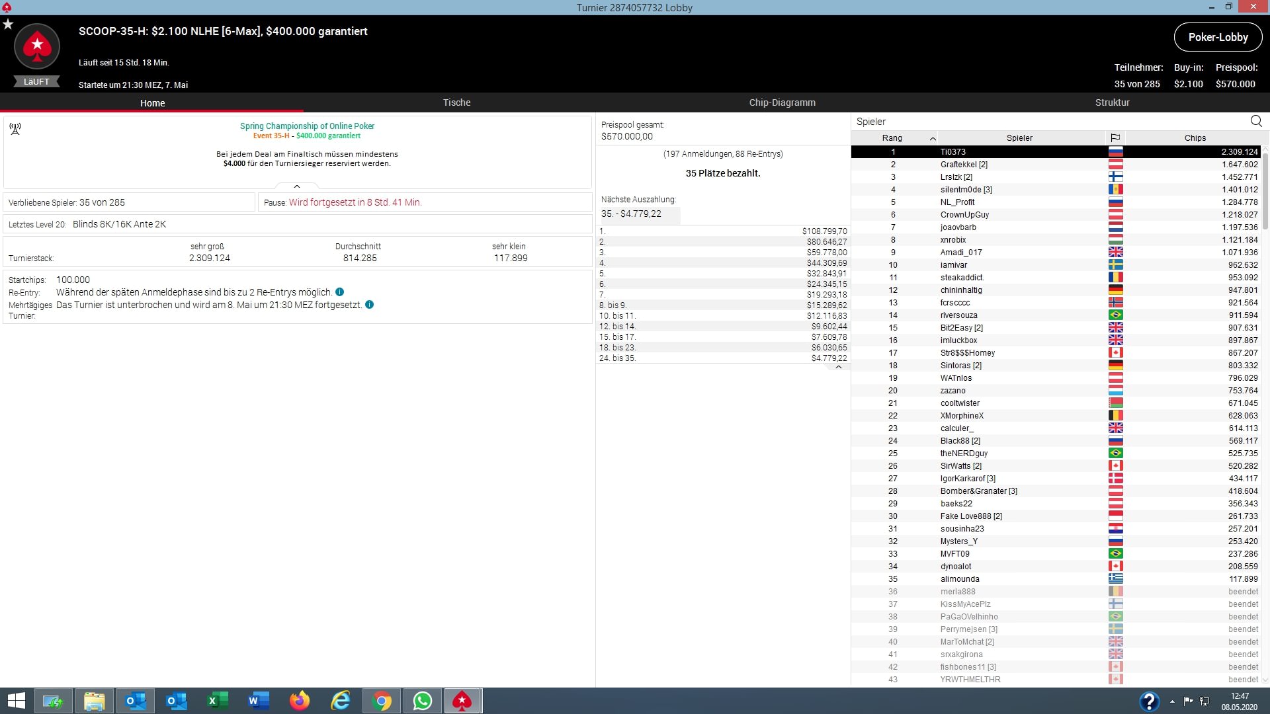
Task: Click the Spieler column header
Action: [1019, 138]
